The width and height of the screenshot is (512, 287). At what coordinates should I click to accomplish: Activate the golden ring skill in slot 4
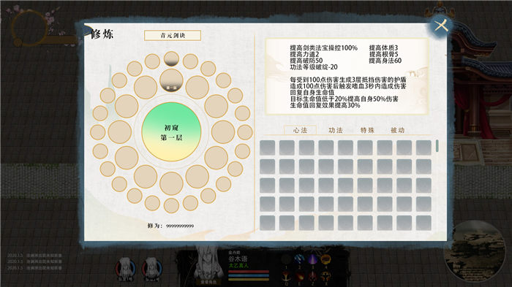click(x=325, y=259)
